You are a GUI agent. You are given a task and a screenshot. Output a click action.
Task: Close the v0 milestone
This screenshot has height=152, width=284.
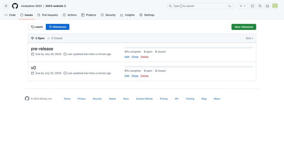pyautogui.click(x=135, y=76)
